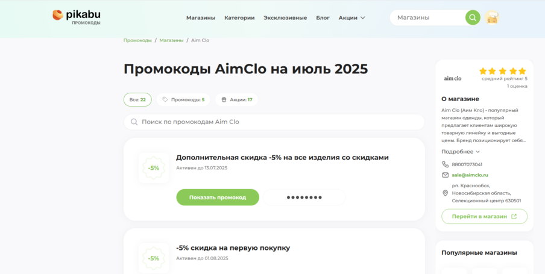Open the Категории menu item
The height and width of the screenshot is (274, 545).
[239, 17]
